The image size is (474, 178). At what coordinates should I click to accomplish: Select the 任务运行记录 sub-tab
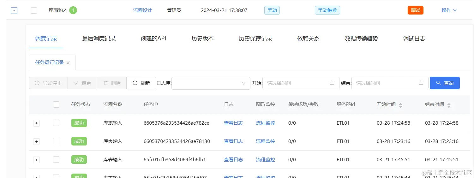(50, 62)
